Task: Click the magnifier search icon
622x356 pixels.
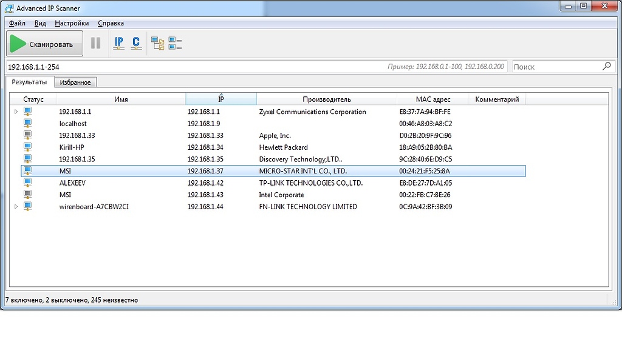Action: pyautogui.click(x=606, y=67)
